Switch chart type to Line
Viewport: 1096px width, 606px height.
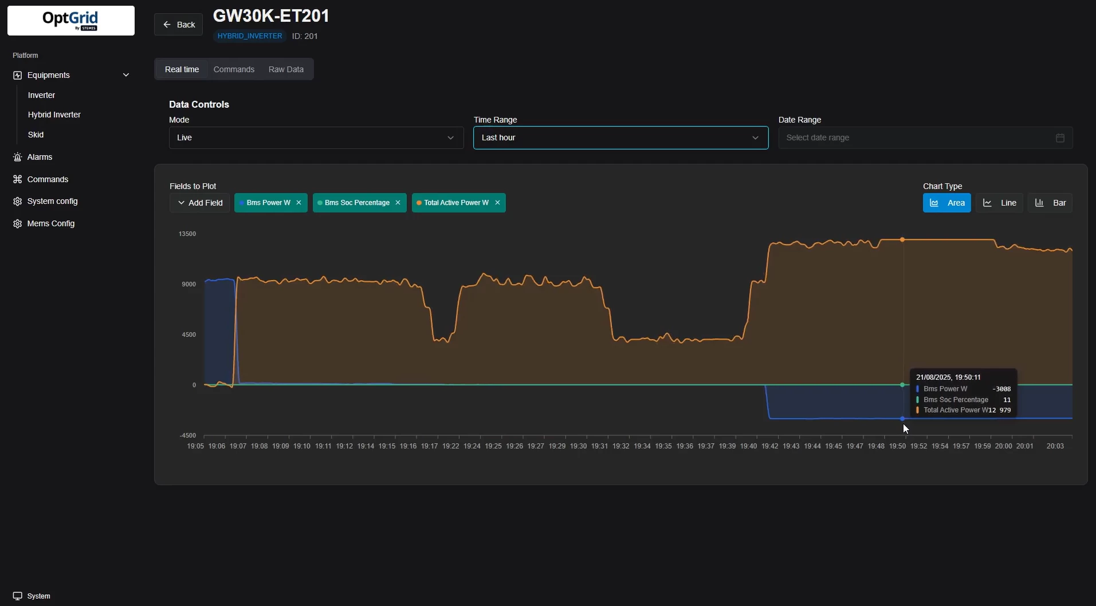999,203
